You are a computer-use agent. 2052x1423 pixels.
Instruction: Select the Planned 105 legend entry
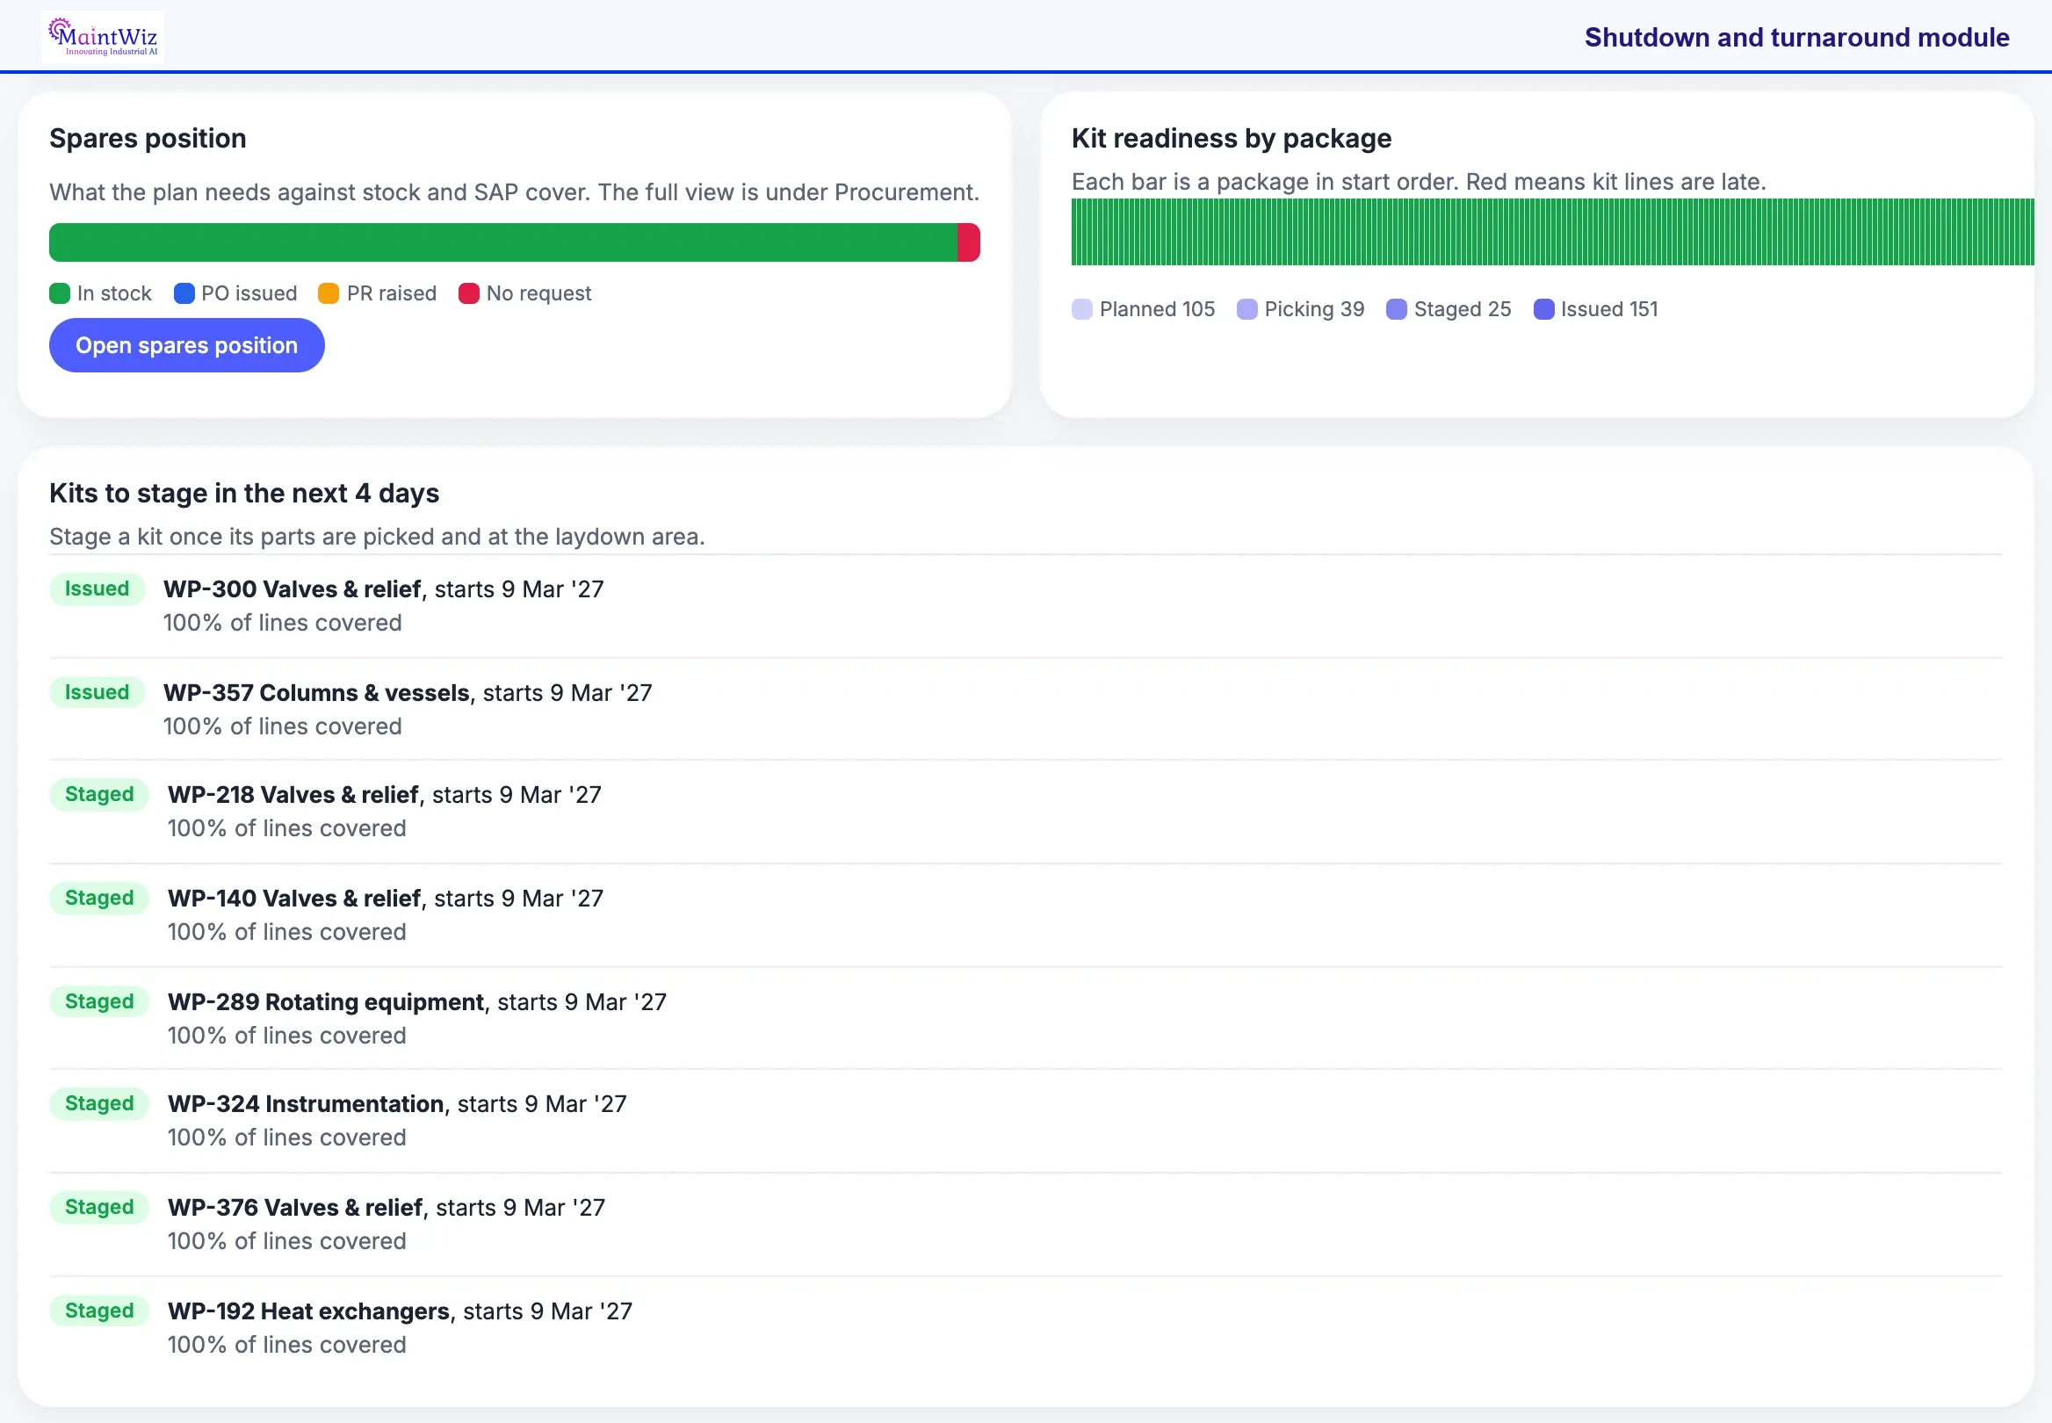coord(1143,309)
